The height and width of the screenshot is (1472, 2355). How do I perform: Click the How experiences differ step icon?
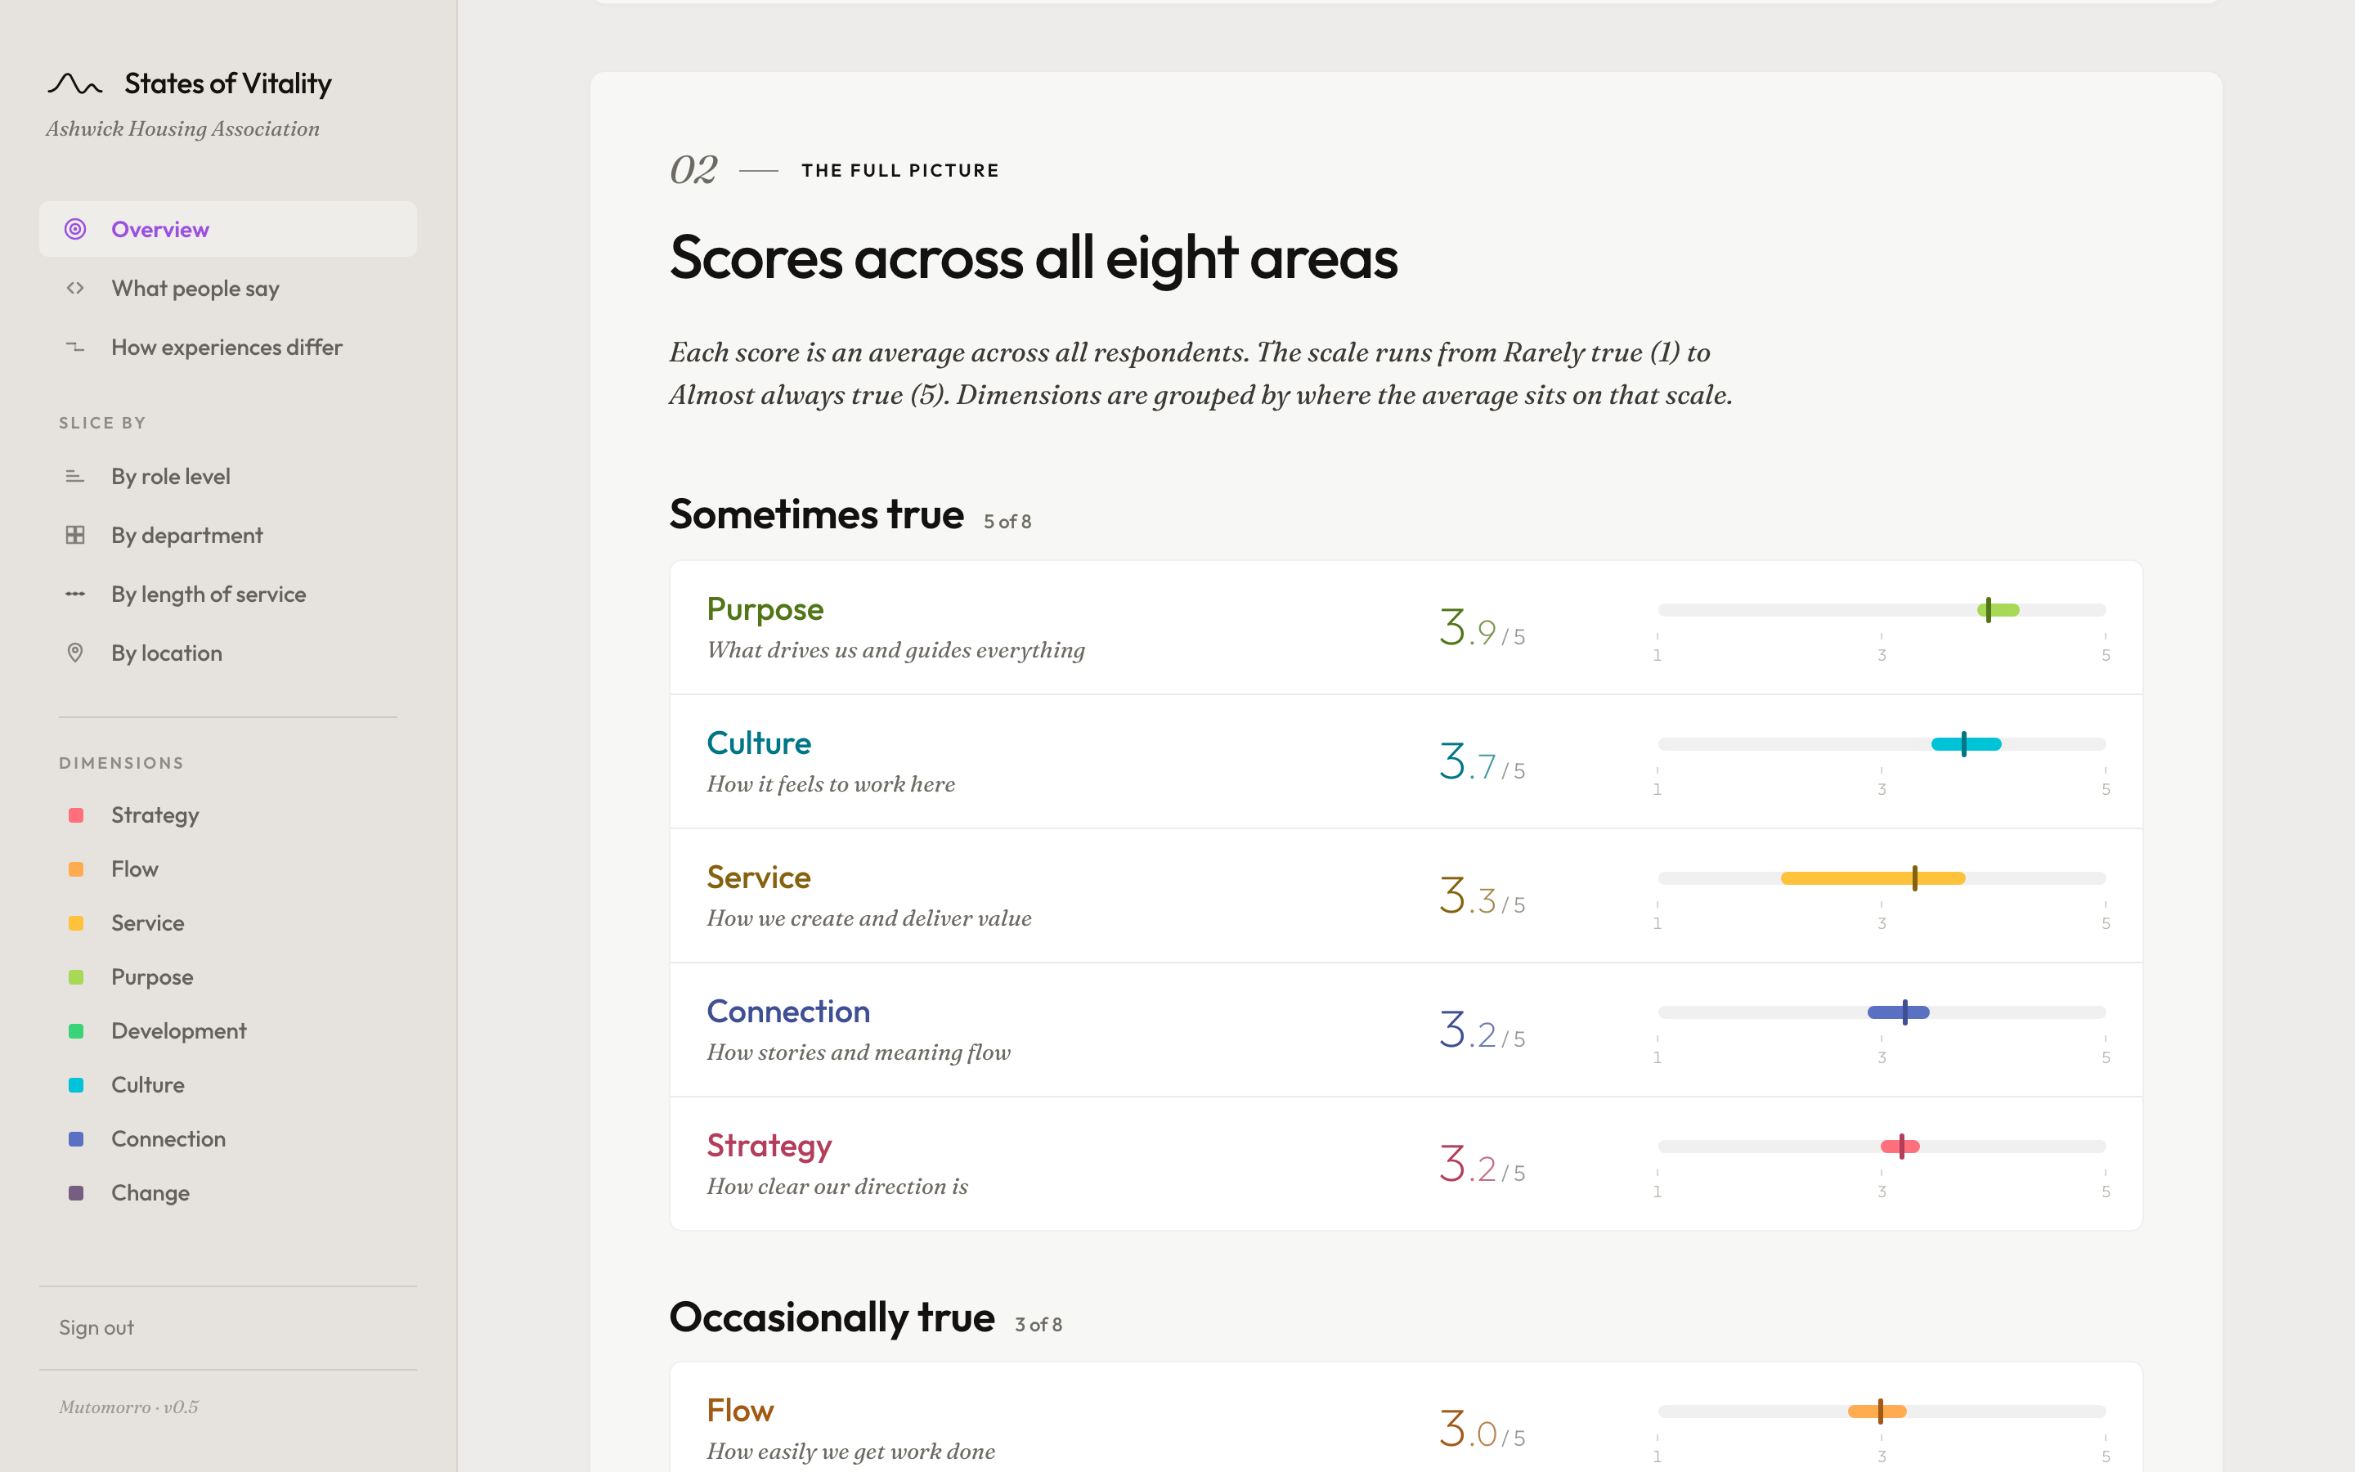[x=75, y=348]
